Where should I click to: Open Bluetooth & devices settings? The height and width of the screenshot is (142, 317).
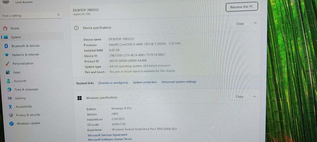coord(25,46)
